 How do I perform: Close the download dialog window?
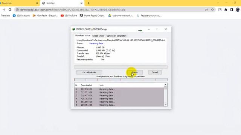tap(166, 29)
